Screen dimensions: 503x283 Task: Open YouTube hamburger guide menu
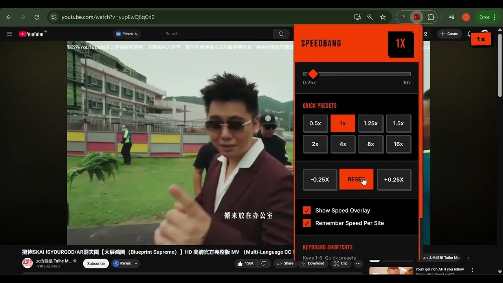tap(9, 34)
